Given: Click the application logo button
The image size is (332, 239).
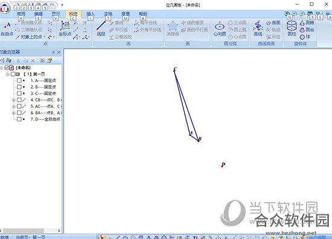Looking at the screenshot, I should coord(5,8).
